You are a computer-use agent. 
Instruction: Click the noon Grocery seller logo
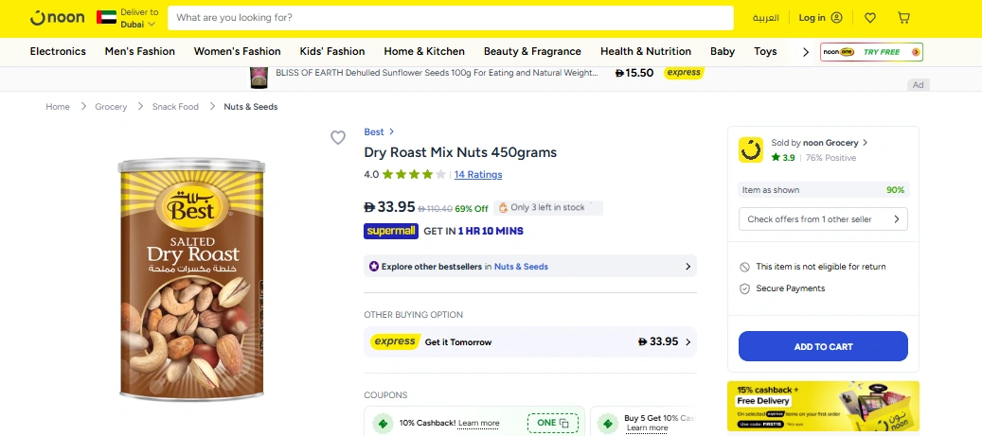click(751, 149)
